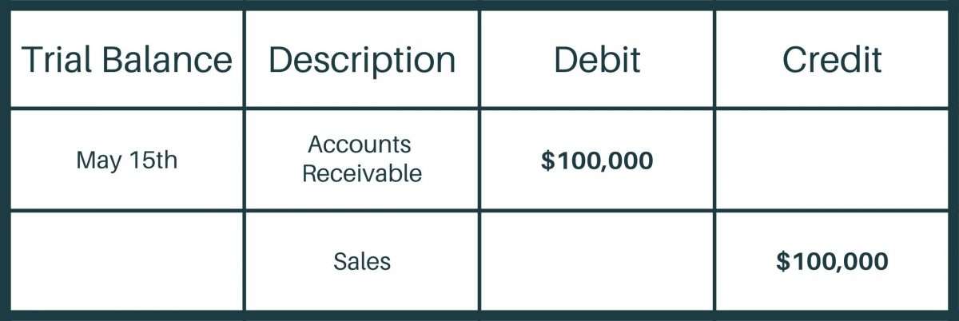The width and height of the screenshot is (959, 321).
Task: Select the Accounts Receivable description cell
Action: click(361, 159)
